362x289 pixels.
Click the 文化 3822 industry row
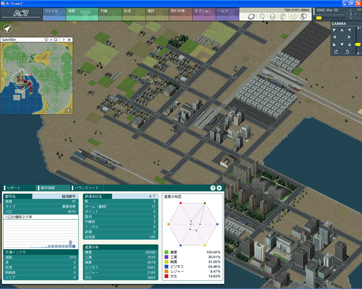click(120, 277)
